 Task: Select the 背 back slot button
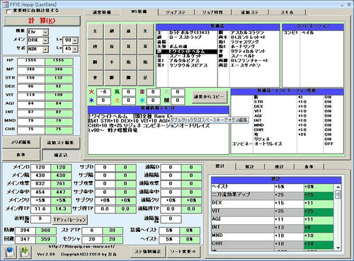tap(95, 78)
